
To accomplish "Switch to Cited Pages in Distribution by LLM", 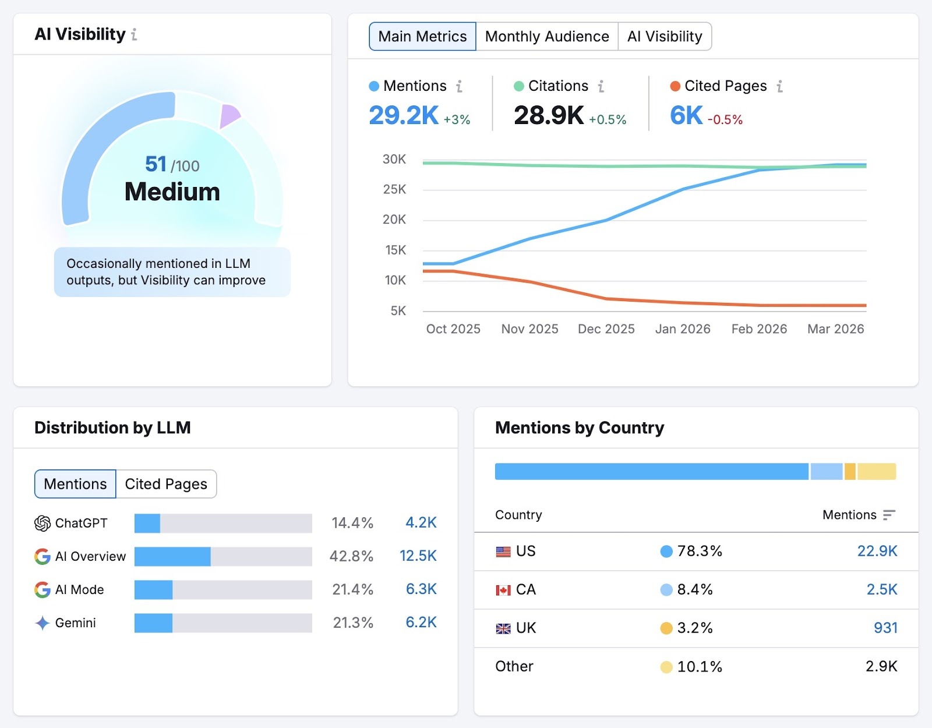I will [x=166, y=483].
